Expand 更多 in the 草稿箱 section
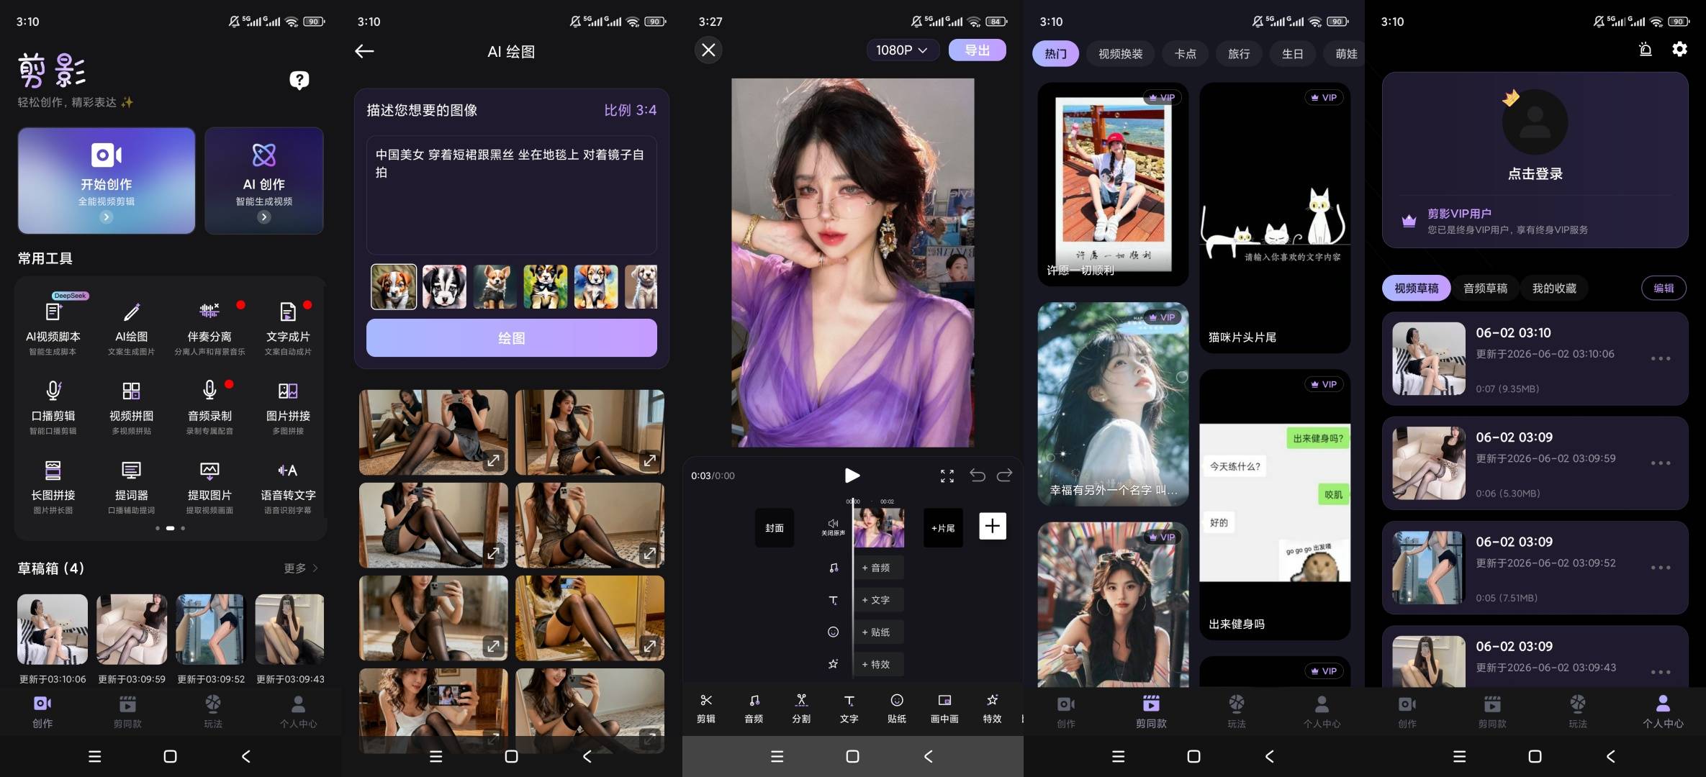The height and width of the screenshot is (777, 1706). coord(301,568)
